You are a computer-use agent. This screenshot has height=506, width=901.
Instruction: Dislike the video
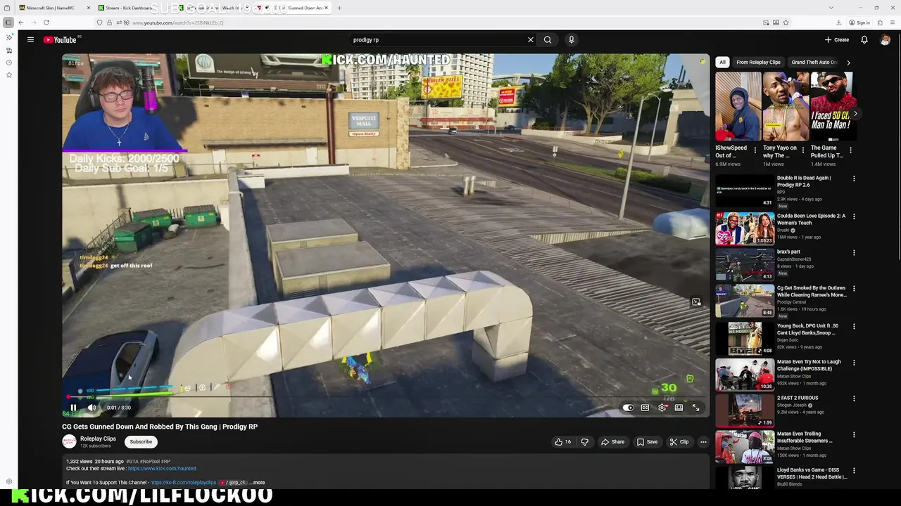pyautogui.click(x=584, y=442)
